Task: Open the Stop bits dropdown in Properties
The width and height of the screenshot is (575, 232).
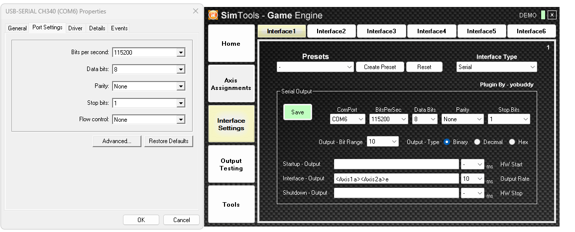Action: (x=180, y=103)
